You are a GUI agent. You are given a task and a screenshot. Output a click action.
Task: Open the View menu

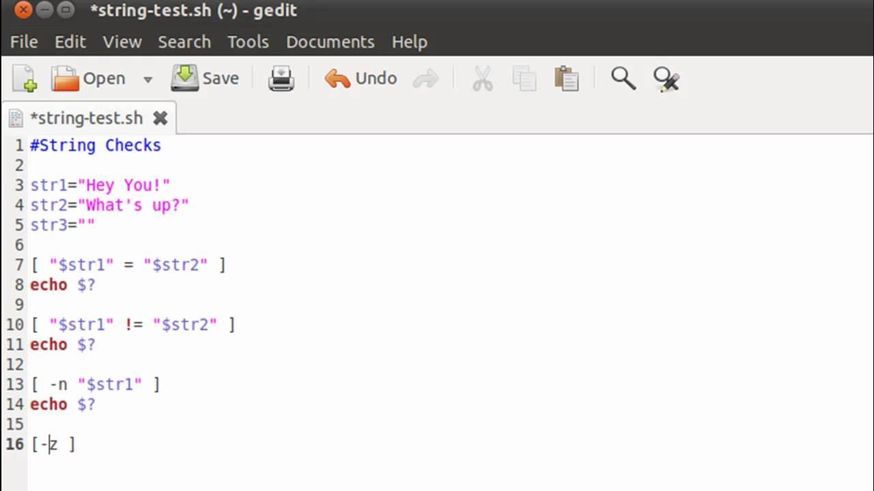(122, 42)
